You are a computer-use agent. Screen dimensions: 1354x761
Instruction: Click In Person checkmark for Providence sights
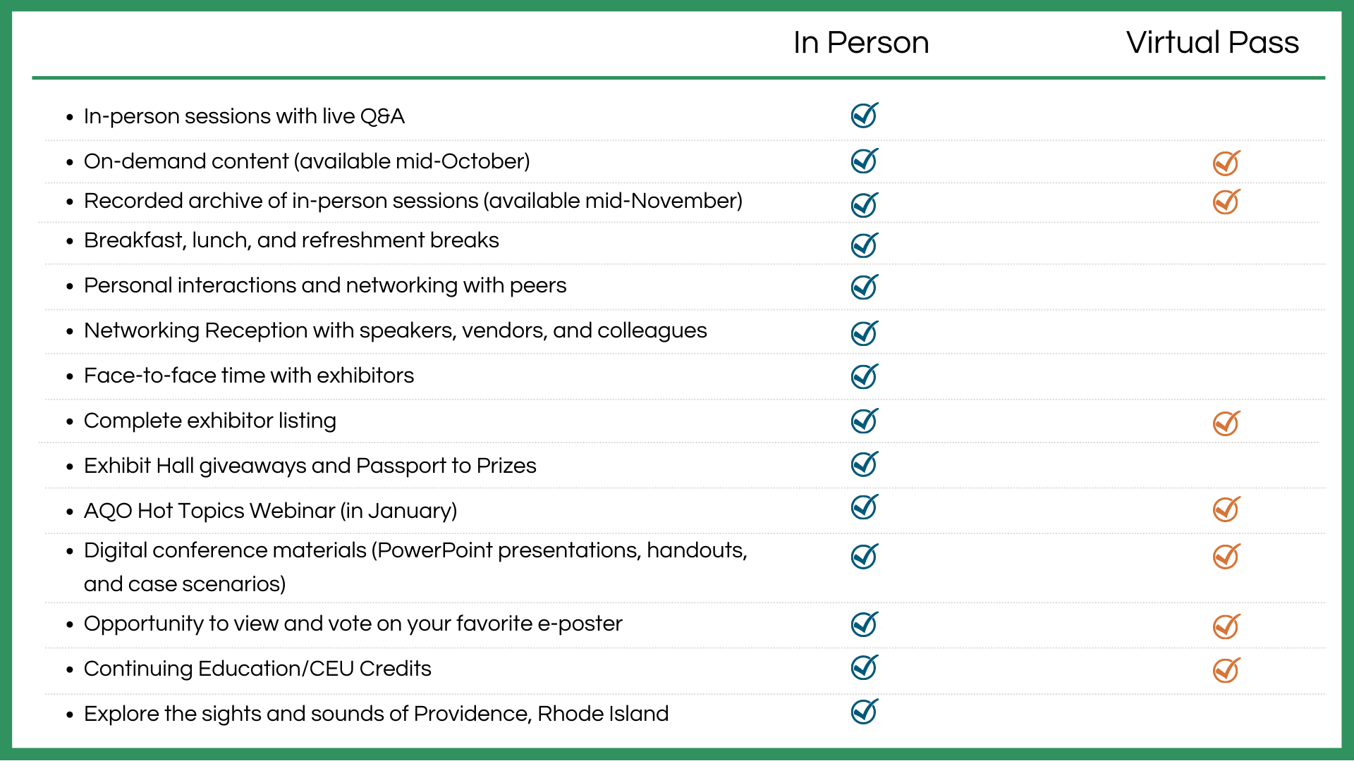click(864, 712)
